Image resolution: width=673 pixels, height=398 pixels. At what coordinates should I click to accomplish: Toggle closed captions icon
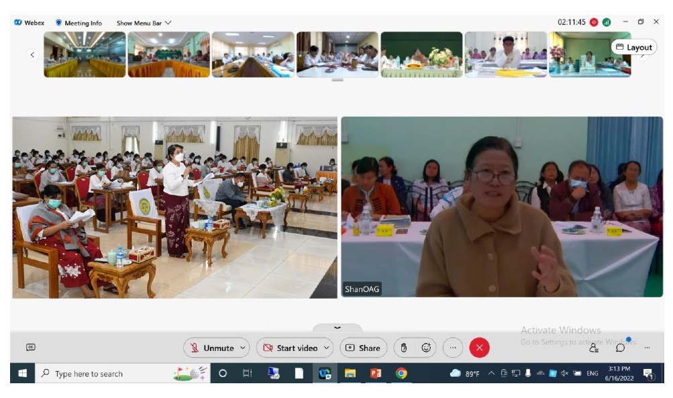click(x=30, y=347)
